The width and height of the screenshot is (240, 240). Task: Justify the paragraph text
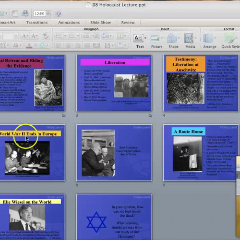pos(87,46)
